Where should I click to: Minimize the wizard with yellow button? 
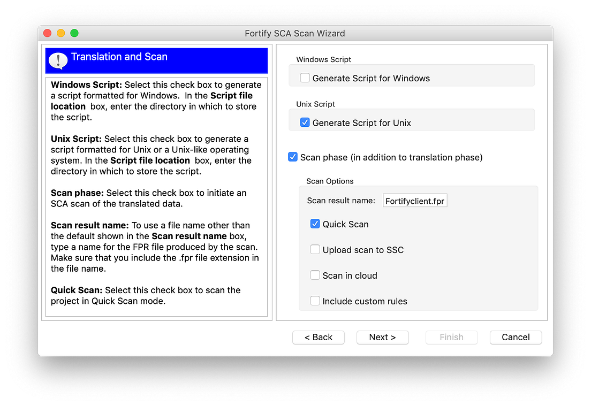61,33
